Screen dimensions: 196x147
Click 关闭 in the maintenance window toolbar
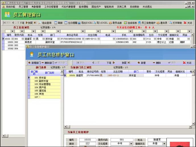click(x=187, y=63)
